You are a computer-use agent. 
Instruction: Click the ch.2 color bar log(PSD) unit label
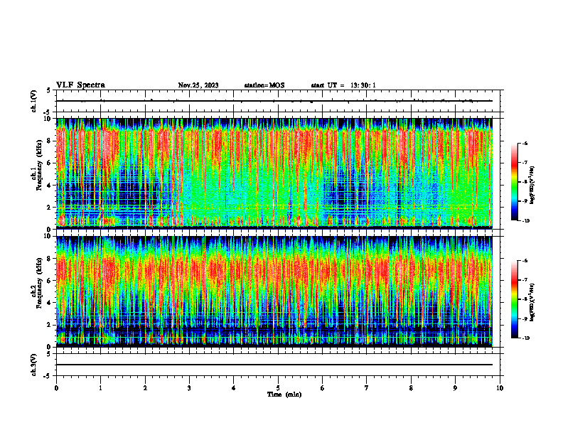point(532,301)
